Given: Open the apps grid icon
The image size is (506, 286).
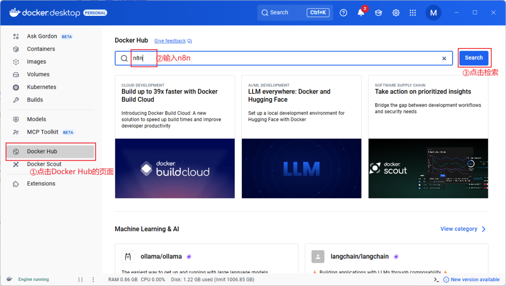Looking at the screenshot, I should click(x=413, y=13).
